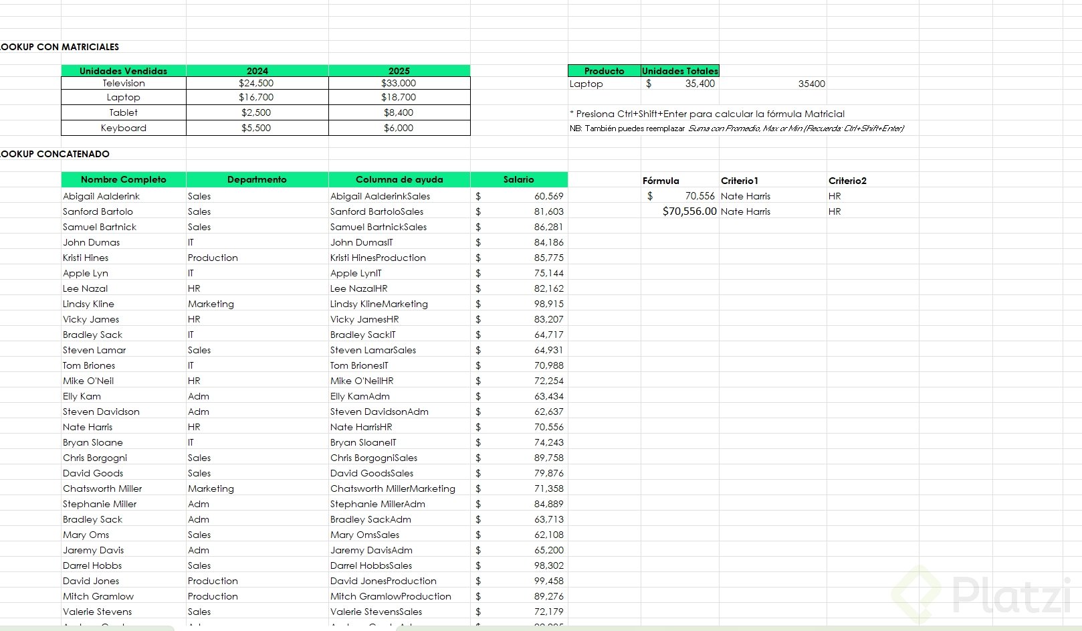The width and height of the screenshot is (1082, 631).
Task: Select the Producto header cell
Action: point(605,71)
